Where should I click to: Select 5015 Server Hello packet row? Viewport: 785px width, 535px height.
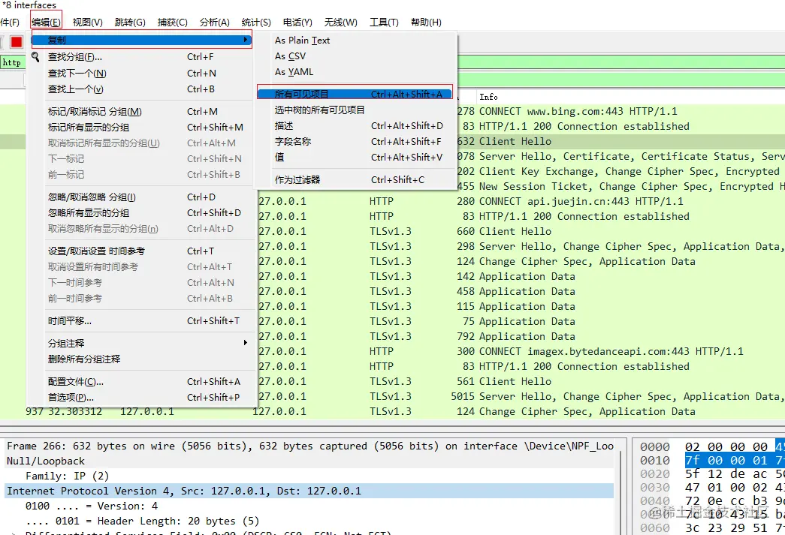(521, 396)
